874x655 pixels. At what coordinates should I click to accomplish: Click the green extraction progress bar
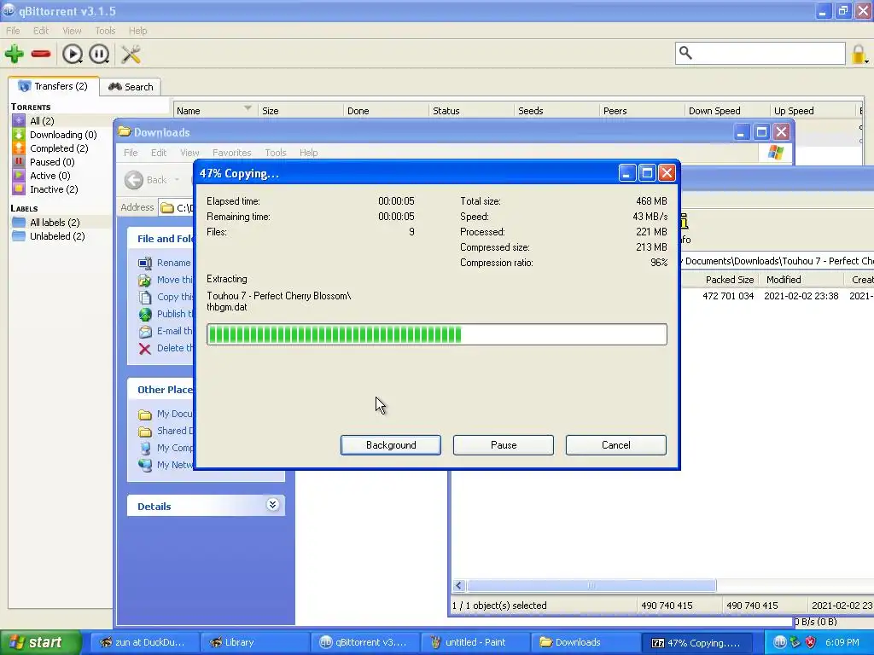[x=436, y=334]
